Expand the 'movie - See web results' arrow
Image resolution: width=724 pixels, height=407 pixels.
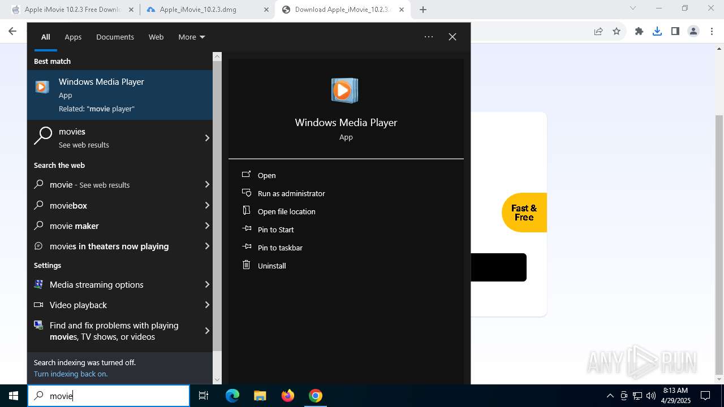pos(207,185)
